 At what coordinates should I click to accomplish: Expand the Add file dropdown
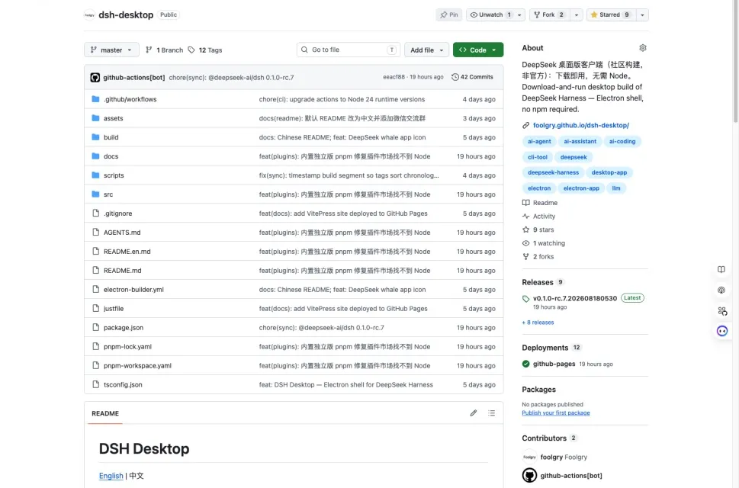[426, 50]
